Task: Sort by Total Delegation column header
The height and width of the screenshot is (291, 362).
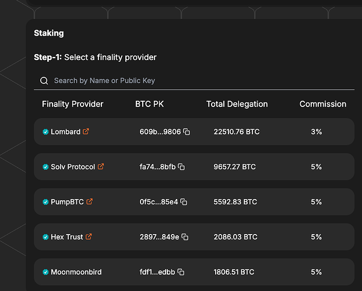Action: click(x=237, y=104)
